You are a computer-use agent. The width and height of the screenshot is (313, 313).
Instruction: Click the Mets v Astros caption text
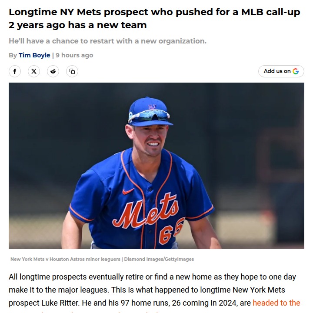65,259
